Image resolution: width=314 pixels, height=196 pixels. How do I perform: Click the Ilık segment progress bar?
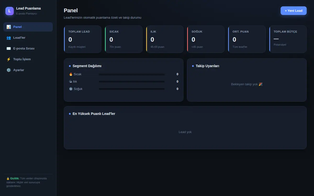(132, 82)
